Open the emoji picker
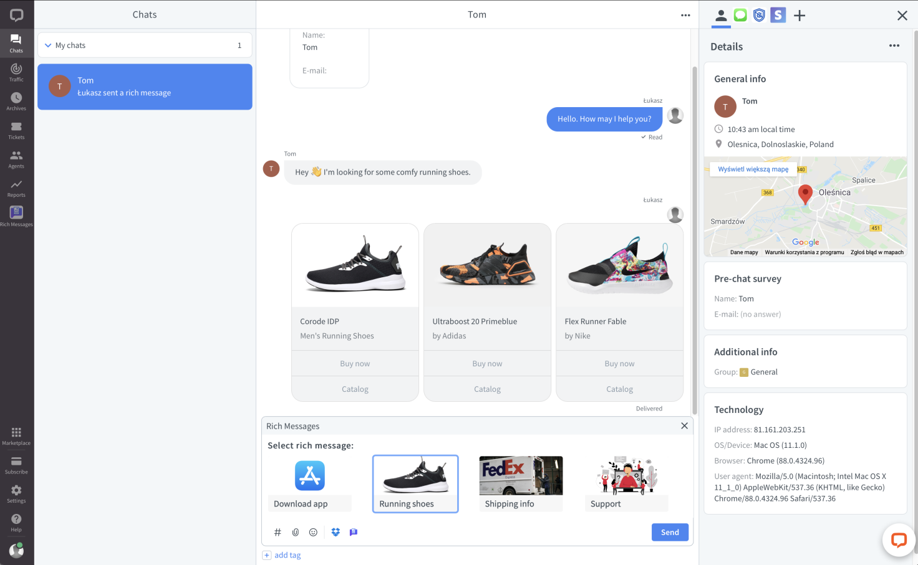The width and height of the screenshot is (918, 565). [x=313, y=532]
